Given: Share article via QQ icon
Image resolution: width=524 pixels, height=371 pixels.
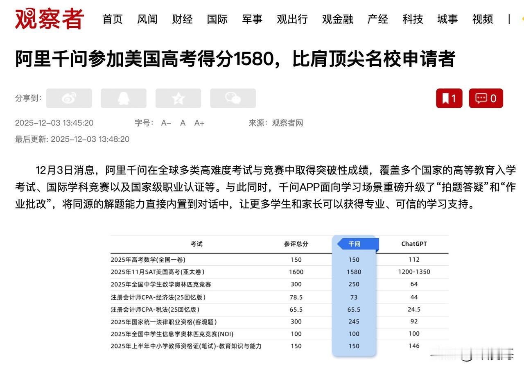Looking at the screenshot, I should [x=124, y=98].
